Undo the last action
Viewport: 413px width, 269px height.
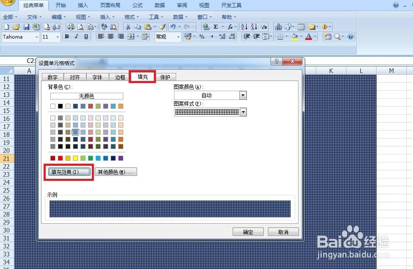[x=173, y=26]
